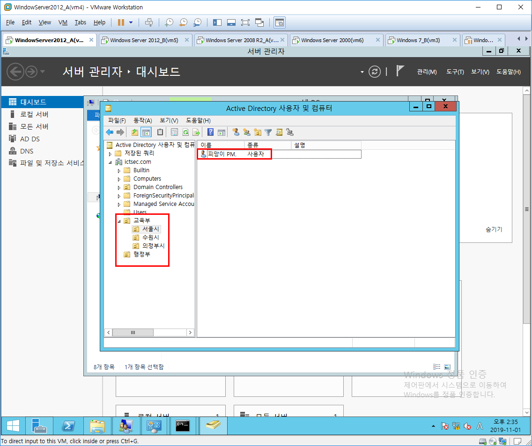Click the Up one level folder icon
This screenshot has width=532, height=446.
point(135,132)
